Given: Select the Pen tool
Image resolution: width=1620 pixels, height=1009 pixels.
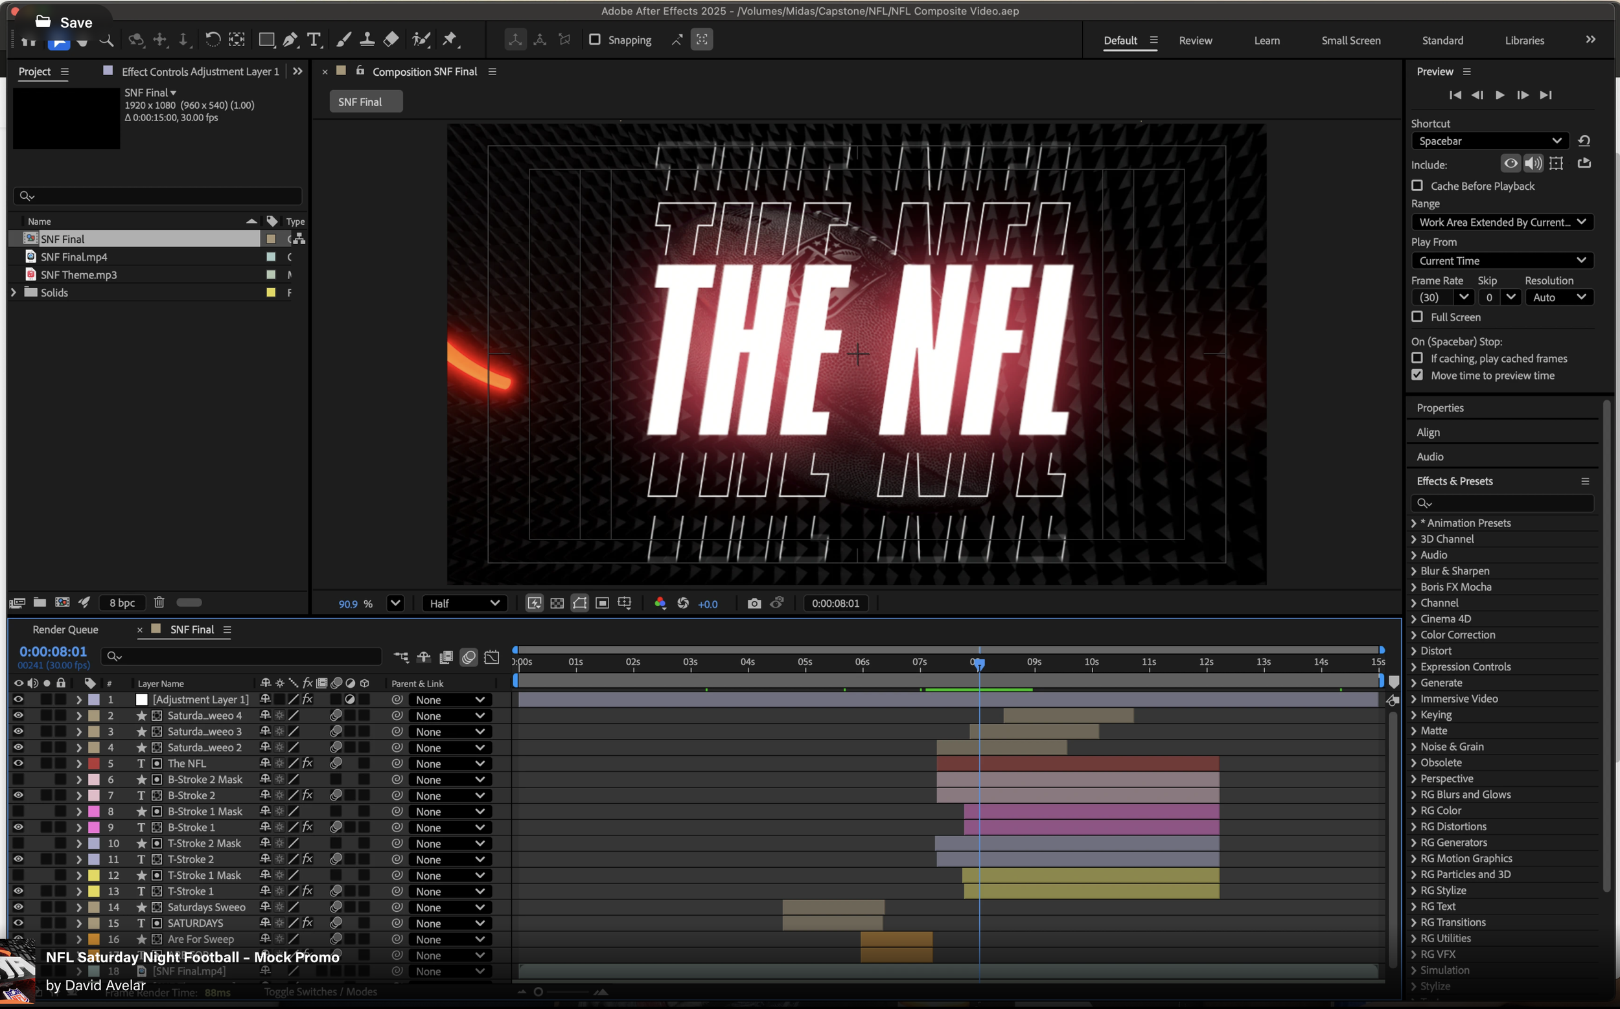Looking at the screenshot, I should pos(290,40).
